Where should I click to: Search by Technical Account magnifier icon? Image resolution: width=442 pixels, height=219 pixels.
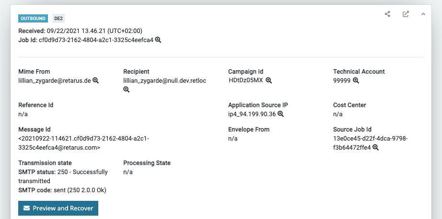tap(356, 80)
